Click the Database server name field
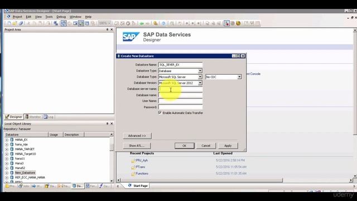 click(x=180, y=89)
